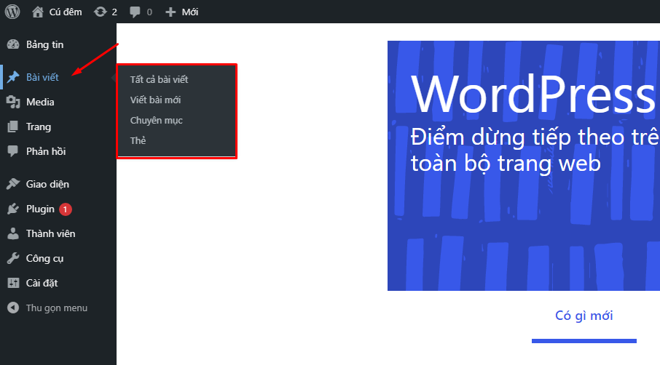Screen dimensions: 660x365
Task: Go to Thành viên menu label
Action: click(50, 233)
